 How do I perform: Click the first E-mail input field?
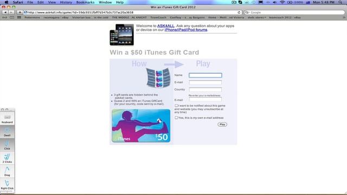click(x=205, y=82)
